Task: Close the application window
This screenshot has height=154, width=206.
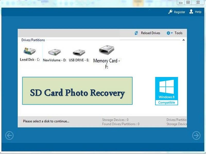Action: [198, 2]
